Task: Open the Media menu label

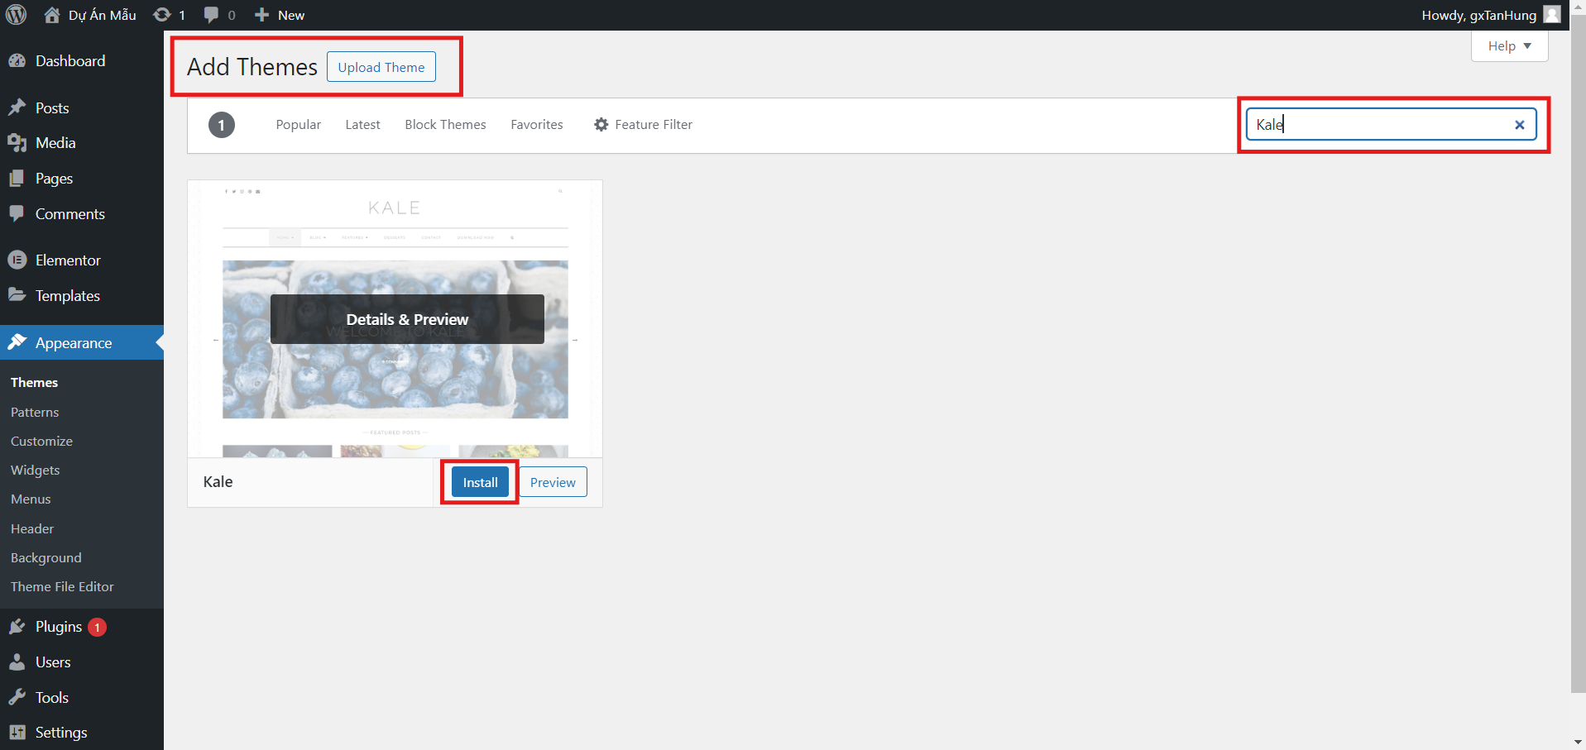Action: pyautogui.click(x=55, y=143)
